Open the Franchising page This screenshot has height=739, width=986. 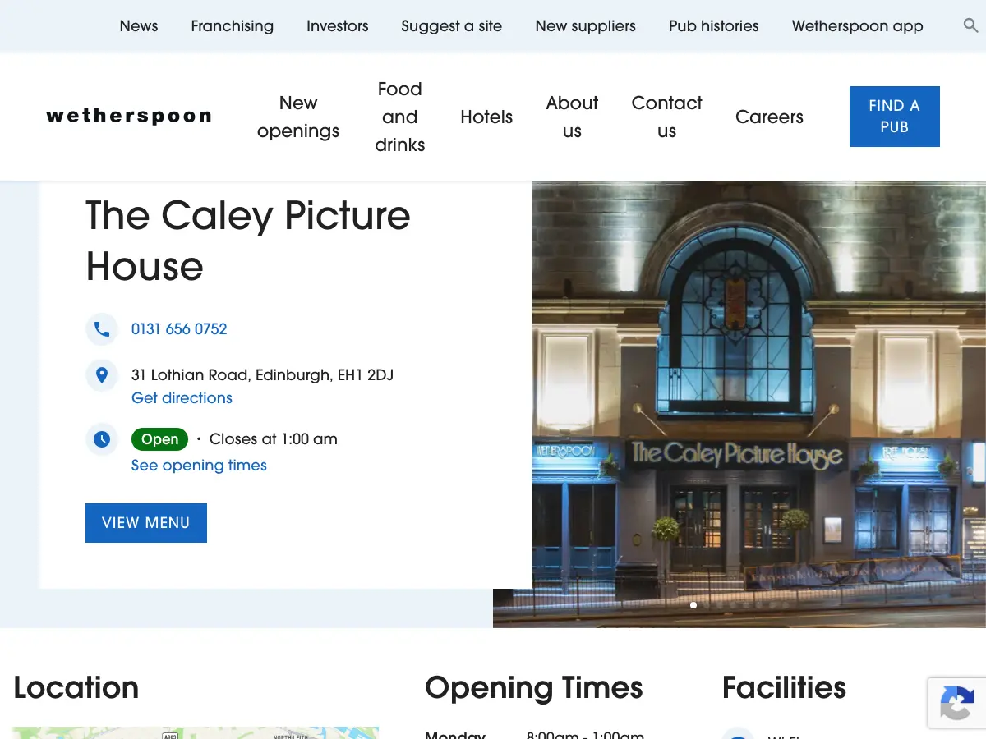pyautogui.click(x=233, y=26)
